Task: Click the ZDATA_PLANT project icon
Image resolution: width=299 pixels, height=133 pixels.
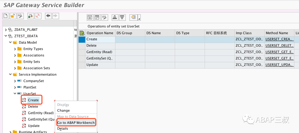Action: coord(10,30)
